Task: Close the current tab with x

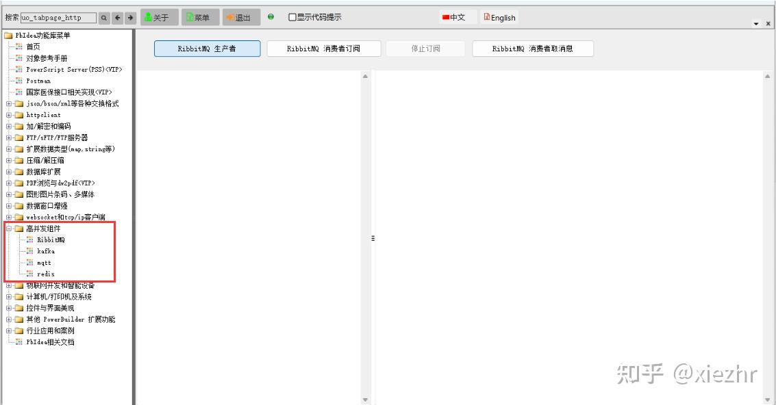Action: pyautogui.click(x=768, y=24)
